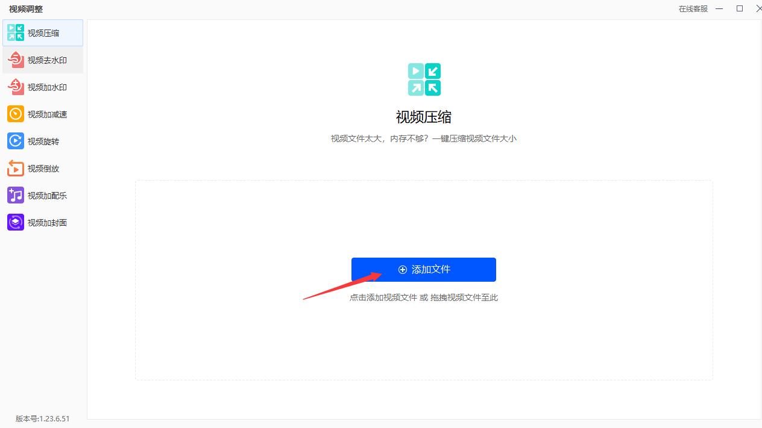Click the plus icon inside 添加文件 button
The image size is (762, 428).
point(402,269)
